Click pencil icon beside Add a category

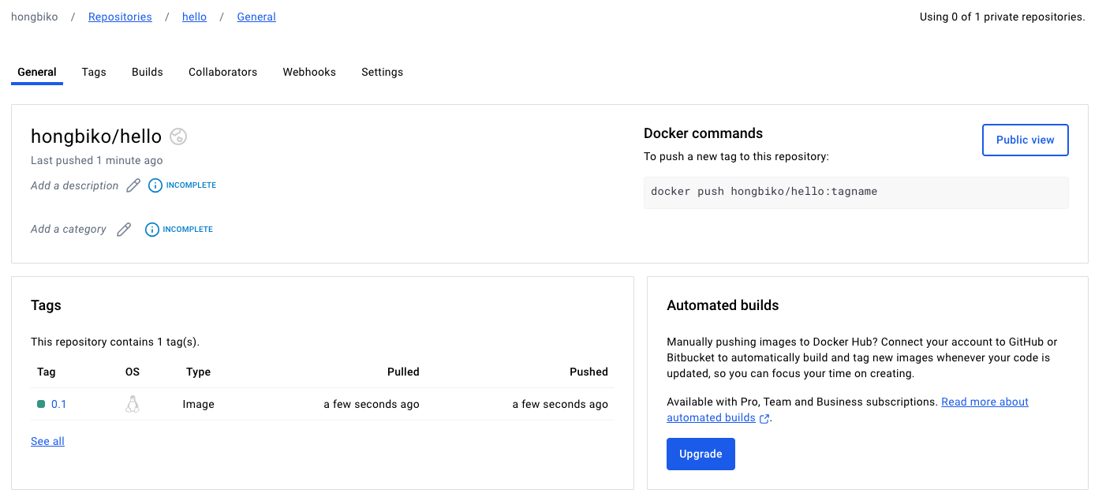124,230
